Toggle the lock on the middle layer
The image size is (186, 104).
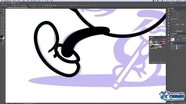pos(173,47)
